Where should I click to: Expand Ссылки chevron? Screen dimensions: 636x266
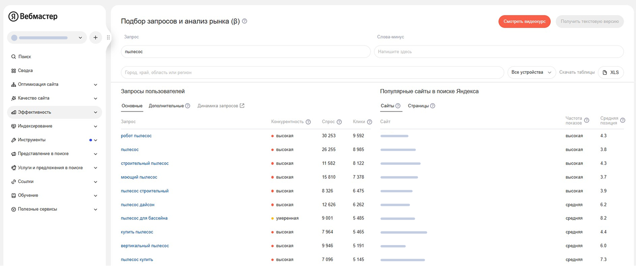point(95,182)
